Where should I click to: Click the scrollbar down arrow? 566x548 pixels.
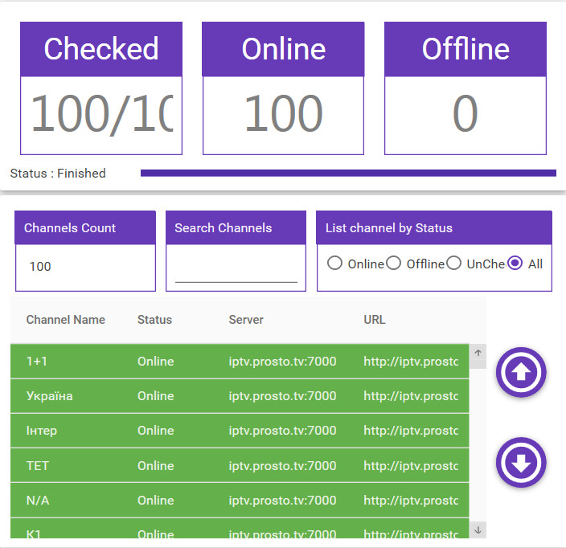point(478,530)
